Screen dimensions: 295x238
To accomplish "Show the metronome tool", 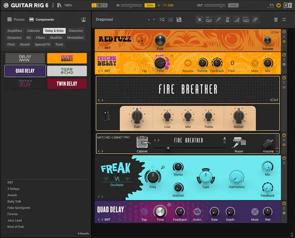I will [228, 19].
